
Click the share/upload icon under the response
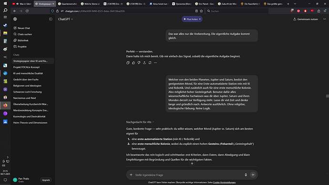pyautogui.click(x=144, y=63)
